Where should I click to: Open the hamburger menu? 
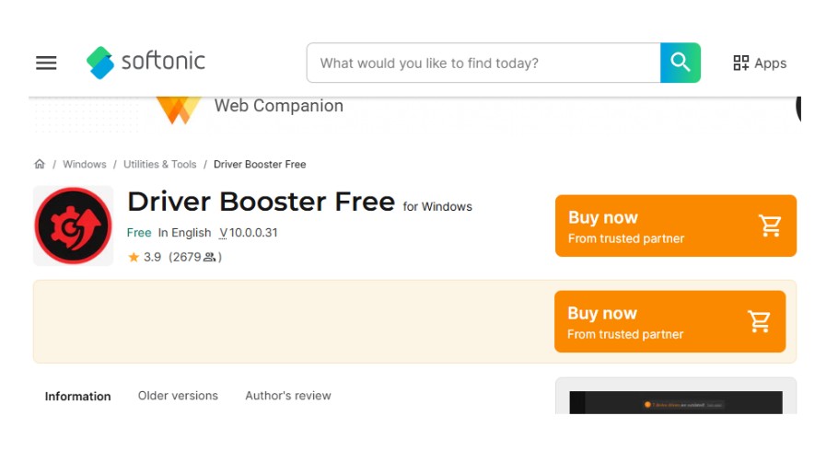click(x=46, y=63)
